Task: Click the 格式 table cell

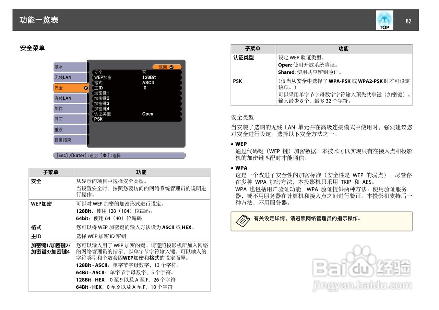Action: click(51, 227)
